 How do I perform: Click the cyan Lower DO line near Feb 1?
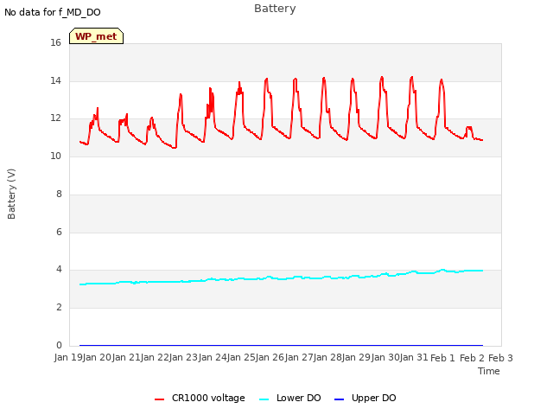[x=443, y=271]
